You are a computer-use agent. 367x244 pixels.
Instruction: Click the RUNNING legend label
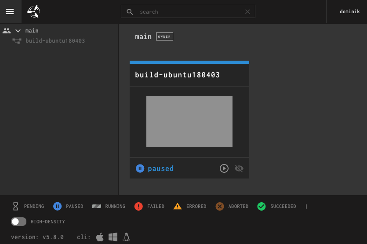coord(115,206)
